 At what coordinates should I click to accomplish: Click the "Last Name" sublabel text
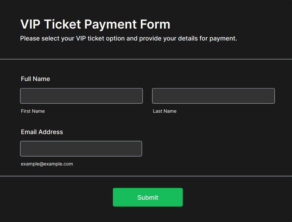165,111
